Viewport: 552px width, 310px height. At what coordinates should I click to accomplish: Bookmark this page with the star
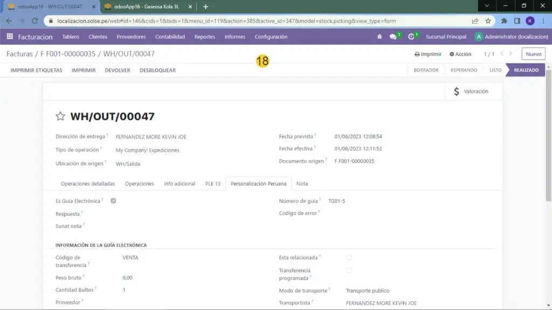pyautogui.click(x=488, y=21)
